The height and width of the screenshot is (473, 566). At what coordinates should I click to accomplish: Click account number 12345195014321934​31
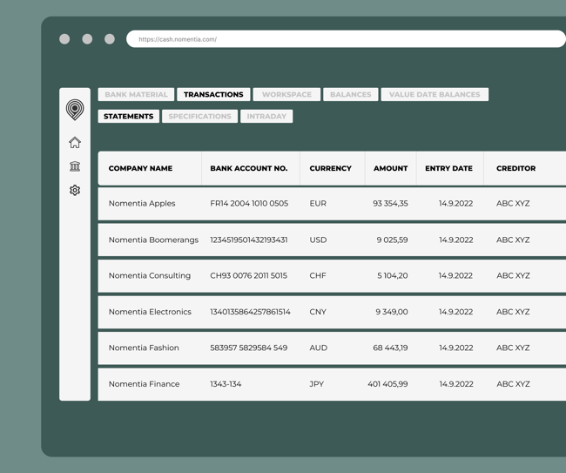pos(249,240)
